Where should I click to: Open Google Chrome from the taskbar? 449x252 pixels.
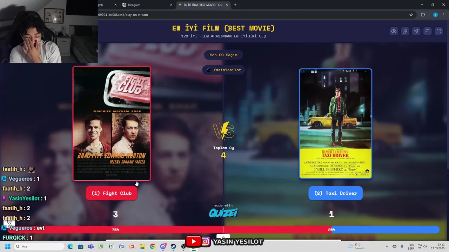point(152,246)
